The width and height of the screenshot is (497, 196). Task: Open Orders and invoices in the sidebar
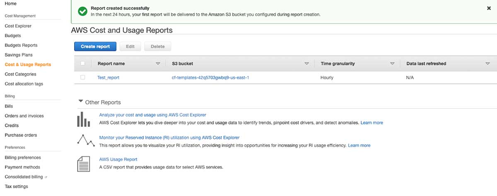point(24,116)
